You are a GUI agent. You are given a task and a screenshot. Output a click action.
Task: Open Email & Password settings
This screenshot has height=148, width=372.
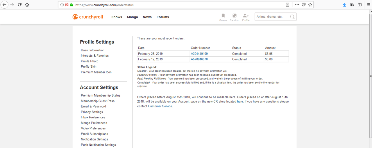(93, 107)
